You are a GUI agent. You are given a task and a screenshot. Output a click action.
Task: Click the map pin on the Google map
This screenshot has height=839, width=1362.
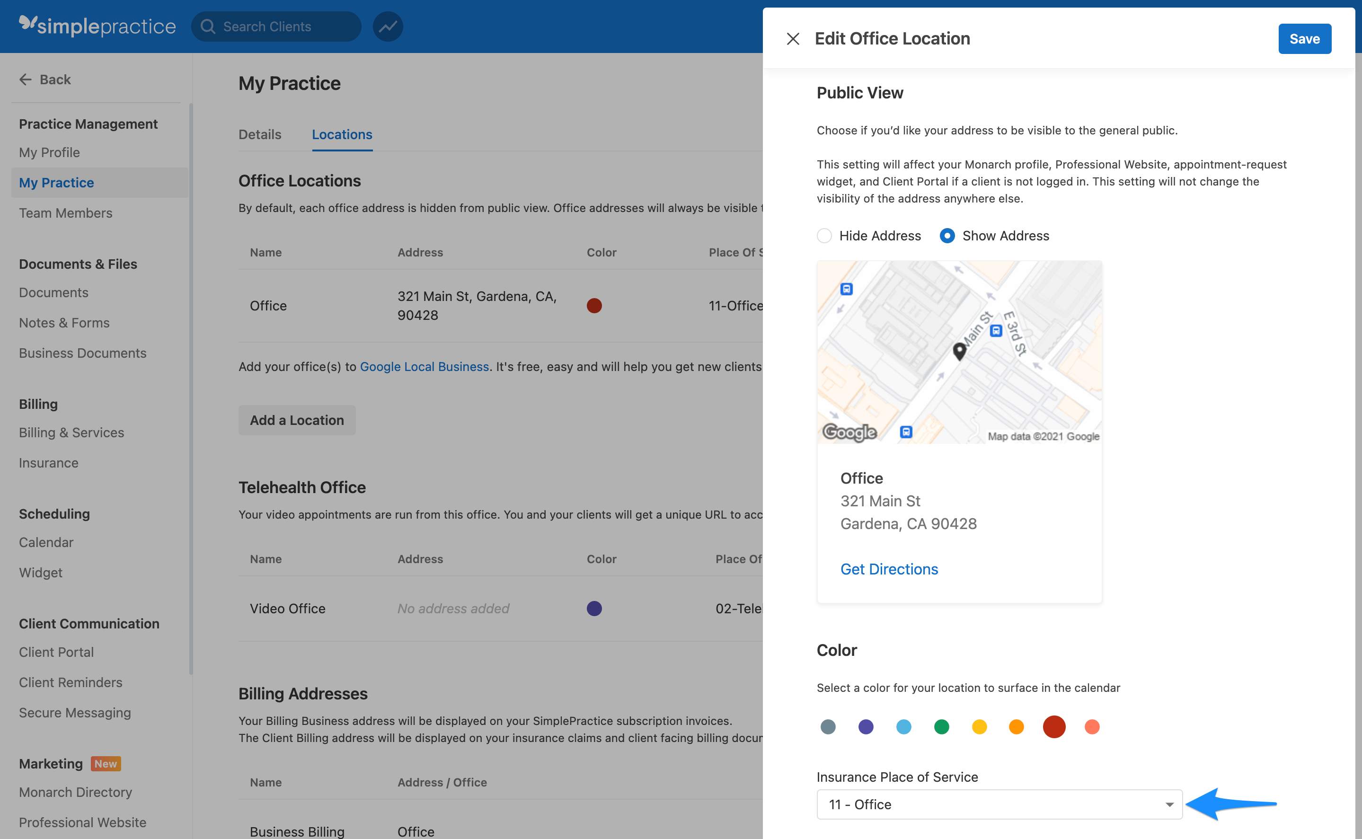(959, 351)
